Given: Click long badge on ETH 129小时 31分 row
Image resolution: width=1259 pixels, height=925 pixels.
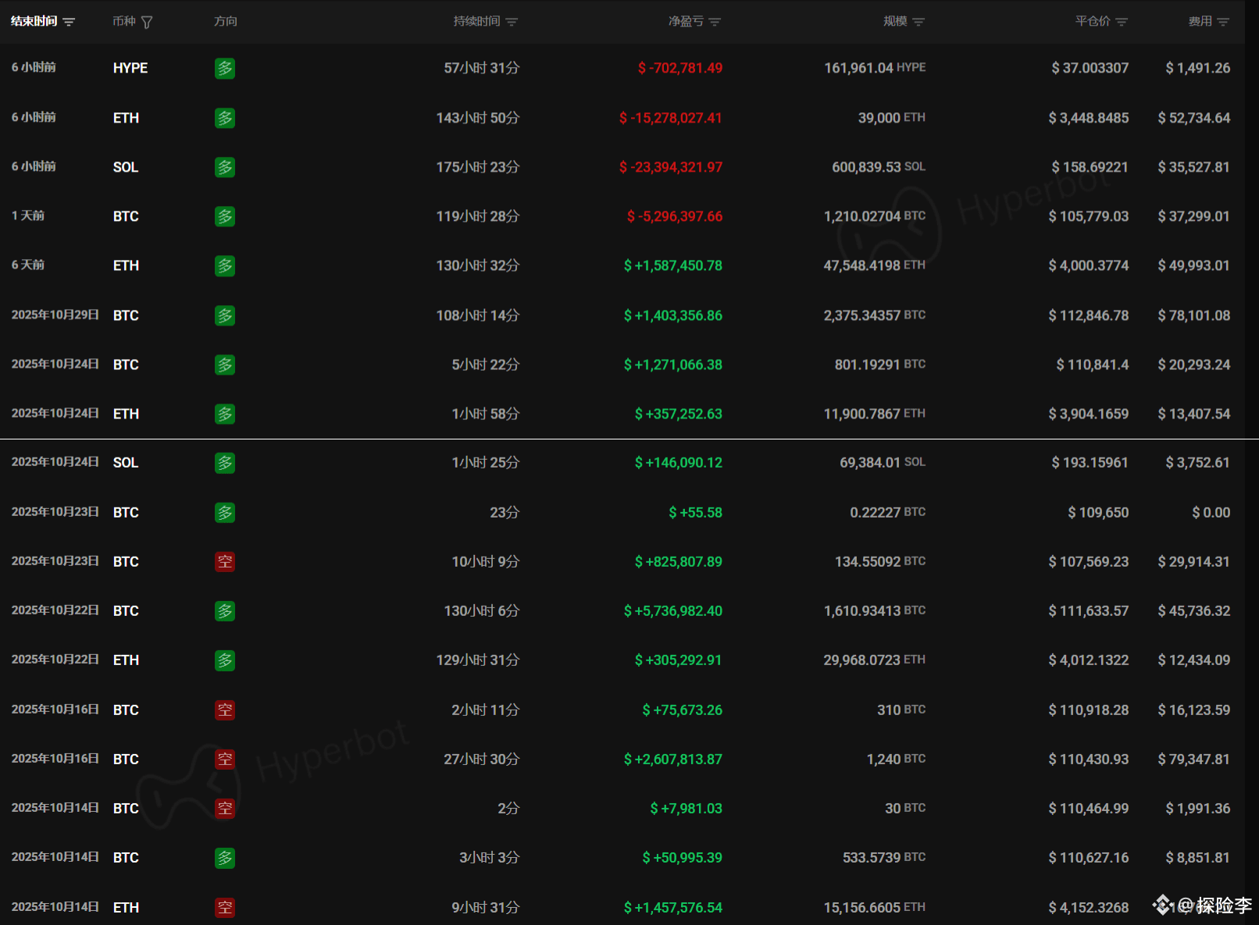Looking at the screenshot, I should click(225, 660).
